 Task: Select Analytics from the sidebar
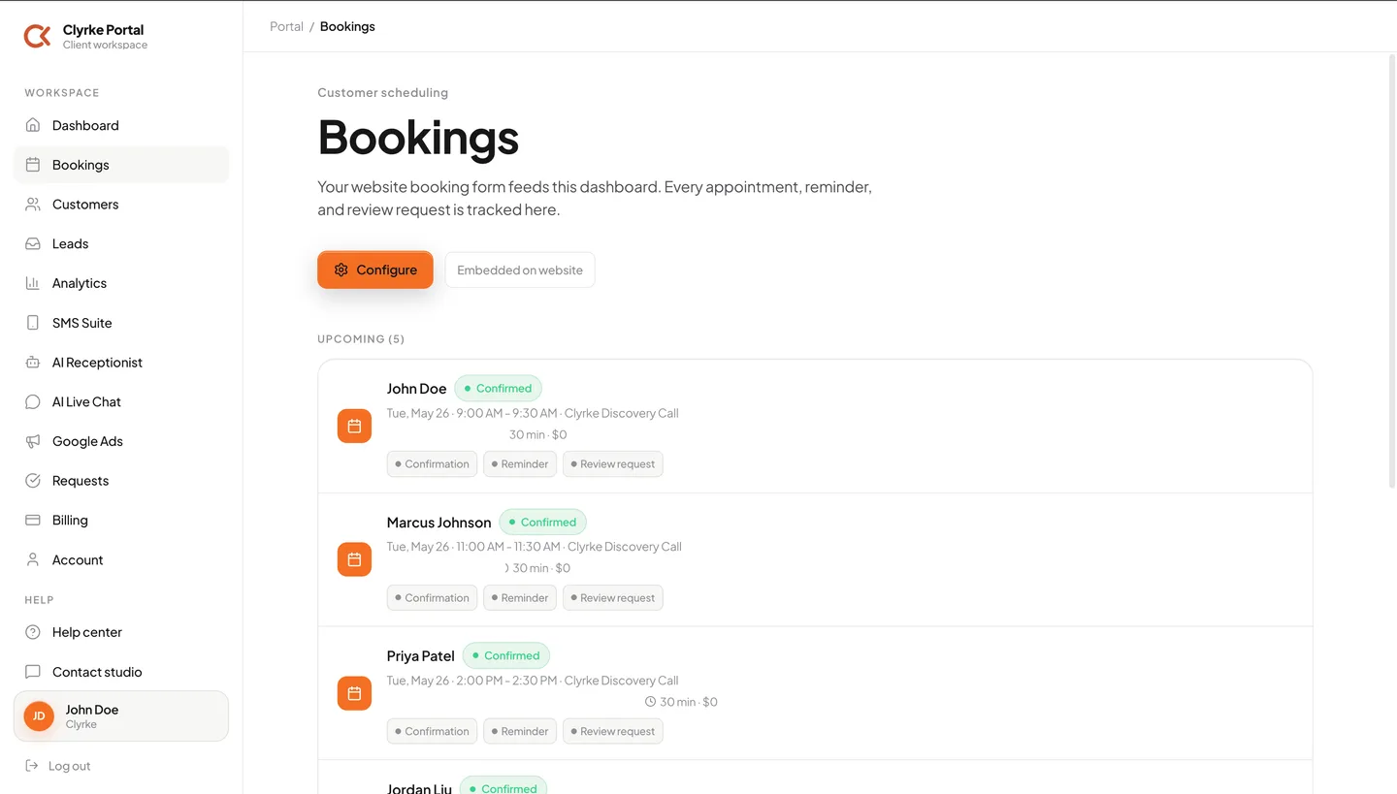(x=121, y=283)
